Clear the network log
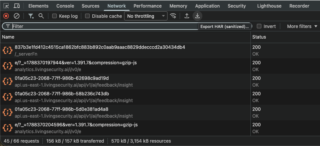Screen dimensions: 320x146 point(17,16)
